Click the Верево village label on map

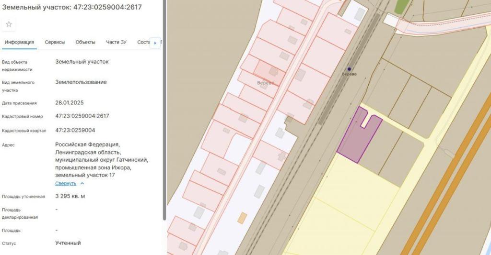(265, 83)
